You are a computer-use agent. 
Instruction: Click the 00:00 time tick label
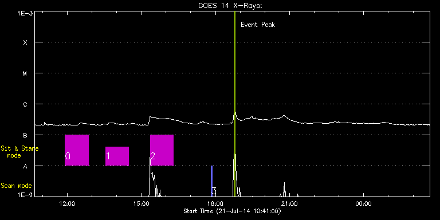click(x=363, y=204)
